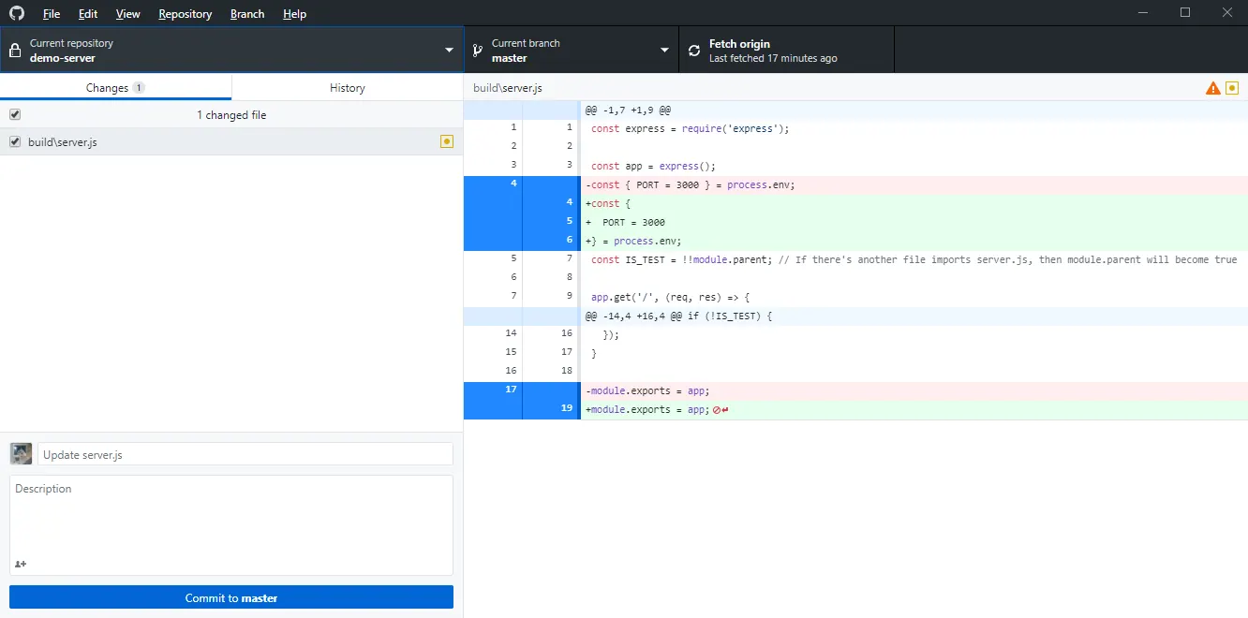
Task: Click the commit summary input field
Action: point(245,454)
